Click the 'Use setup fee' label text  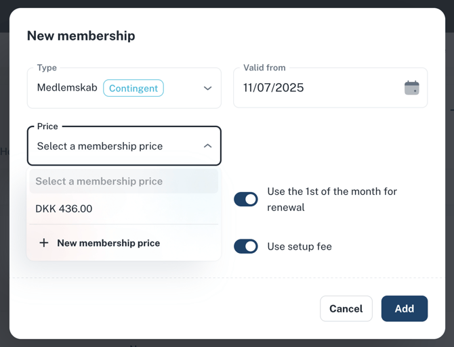pos(300,247)
